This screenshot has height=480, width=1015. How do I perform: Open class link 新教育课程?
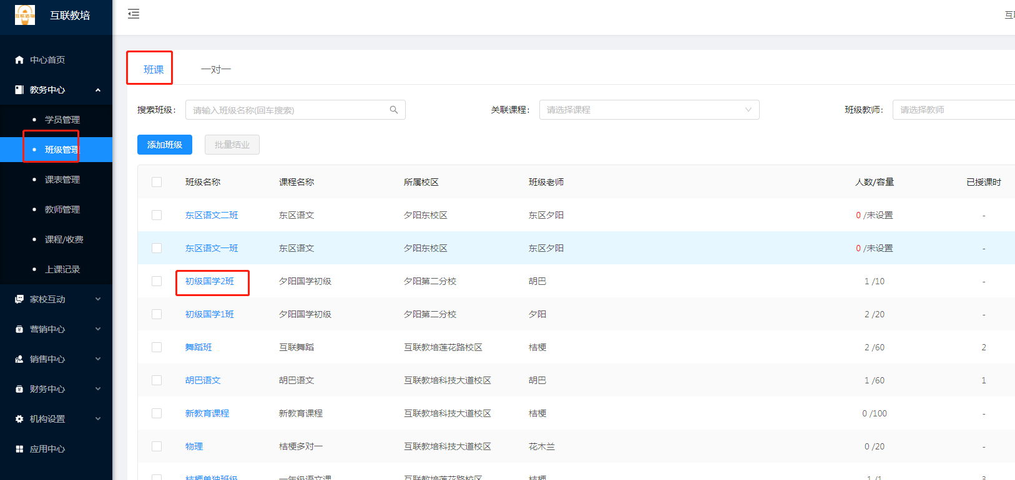[207, 413]
